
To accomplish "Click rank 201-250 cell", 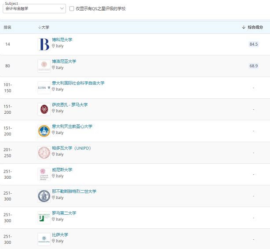I will click(7, 153).
